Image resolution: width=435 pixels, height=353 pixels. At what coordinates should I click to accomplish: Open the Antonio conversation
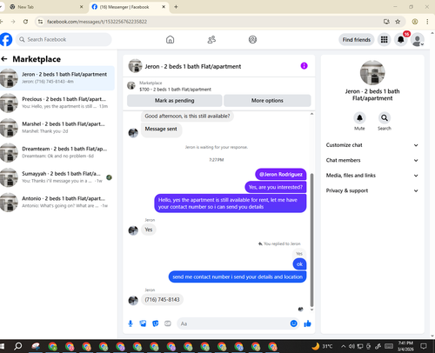coord(57,202)
